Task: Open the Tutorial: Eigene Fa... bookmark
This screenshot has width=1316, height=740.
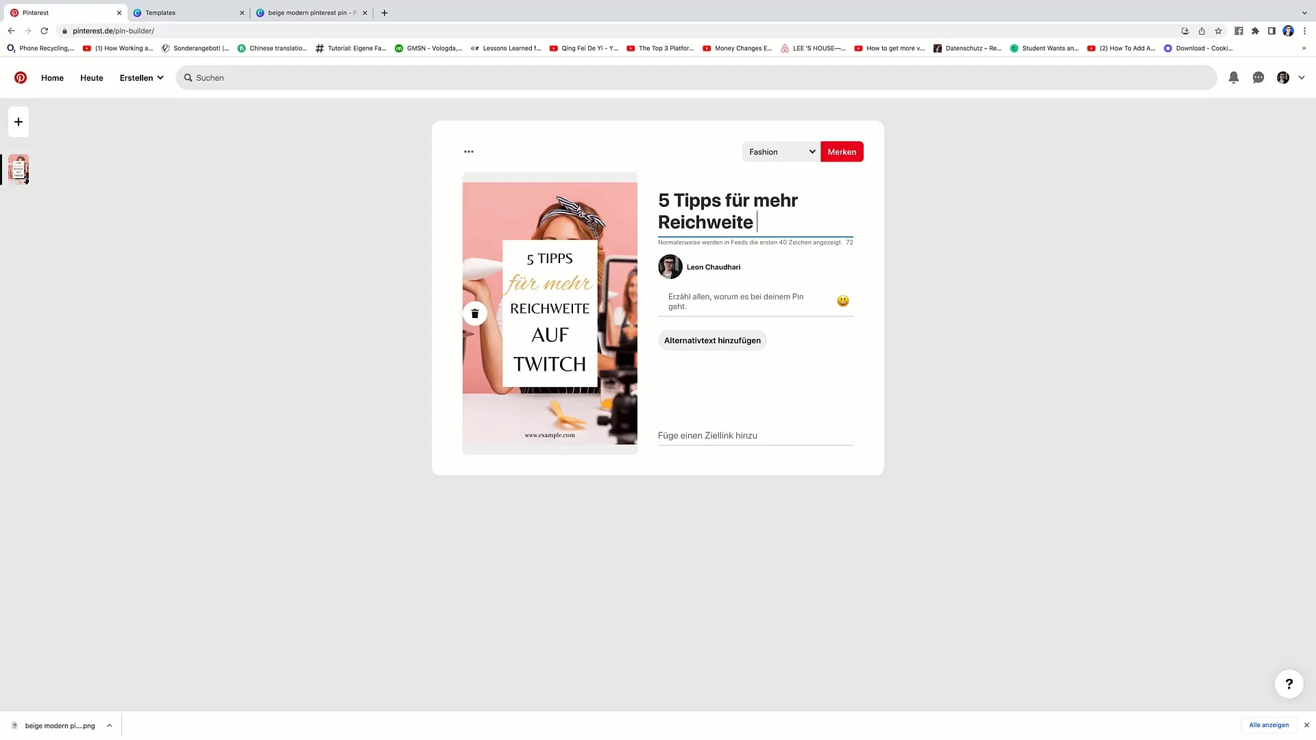Action: click(351, 48)
